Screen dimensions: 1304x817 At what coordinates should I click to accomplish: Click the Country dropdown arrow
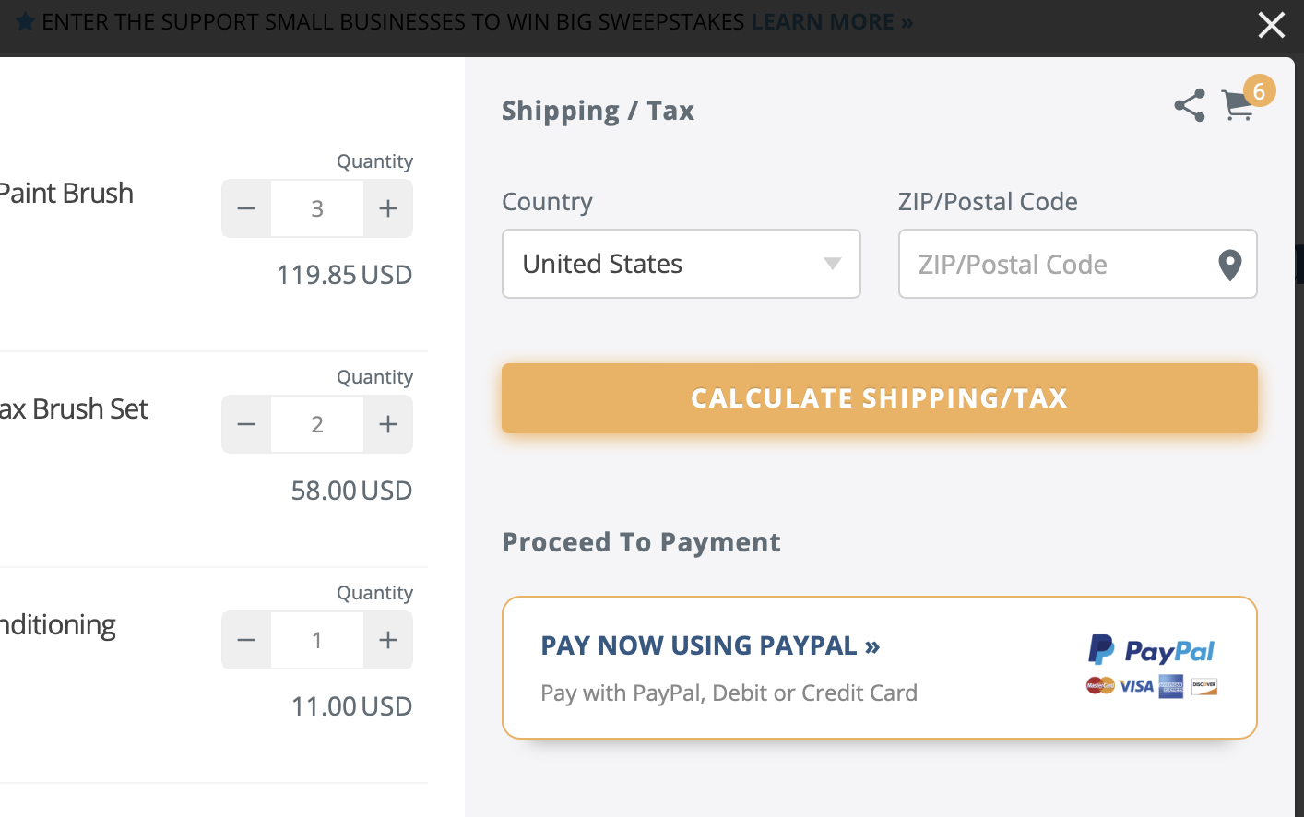pos(832,264)
